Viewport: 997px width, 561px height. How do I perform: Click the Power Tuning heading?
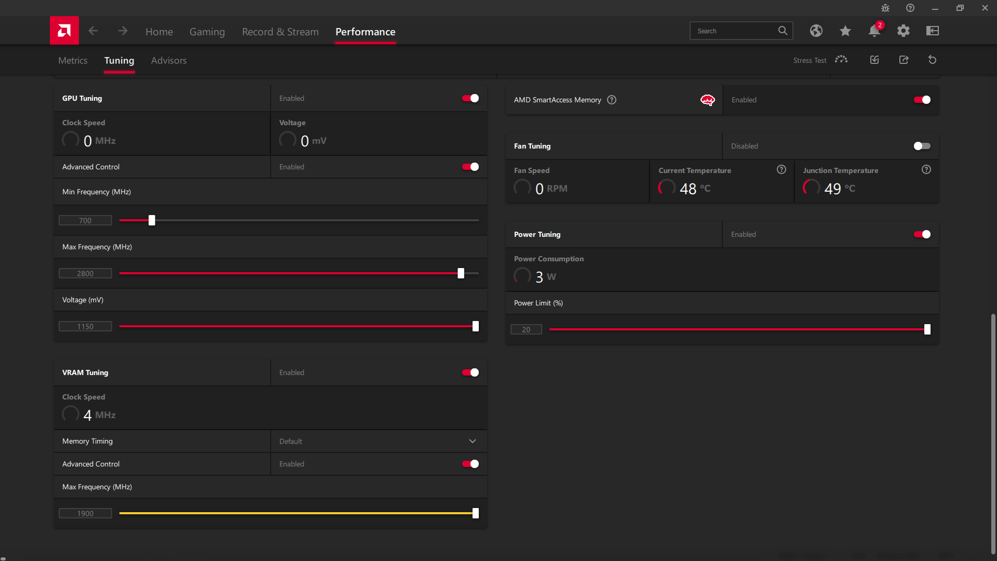point(537,234)
